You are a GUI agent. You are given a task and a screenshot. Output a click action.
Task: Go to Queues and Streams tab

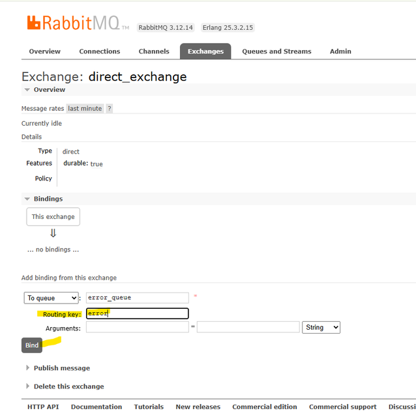tap(276, 51)
